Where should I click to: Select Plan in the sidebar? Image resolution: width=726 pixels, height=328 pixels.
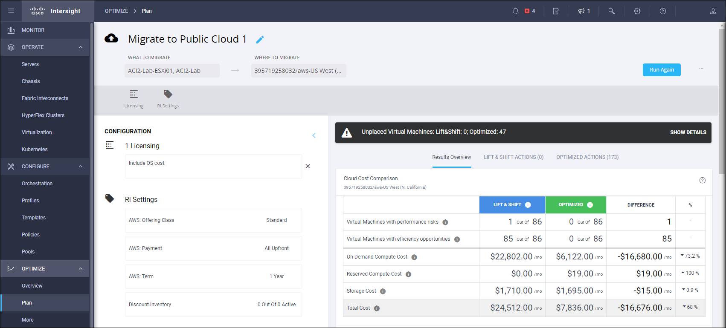point(45,303)
